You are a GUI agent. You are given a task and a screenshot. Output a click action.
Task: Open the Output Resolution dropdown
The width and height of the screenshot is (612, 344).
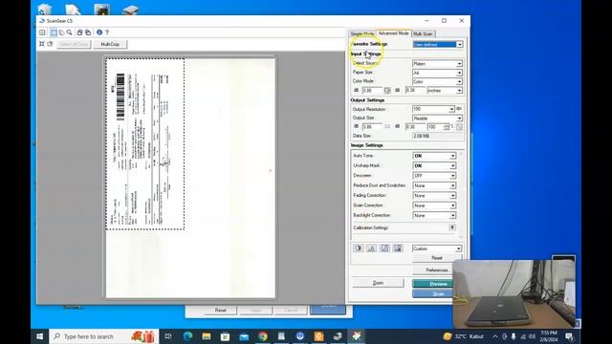pyautogui.click(x=433, y=109)
